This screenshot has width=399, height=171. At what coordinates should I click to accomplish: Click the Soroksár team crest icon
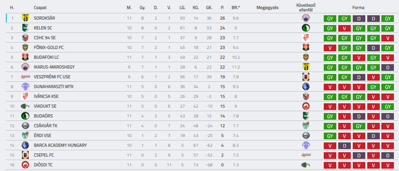[25, 18]
